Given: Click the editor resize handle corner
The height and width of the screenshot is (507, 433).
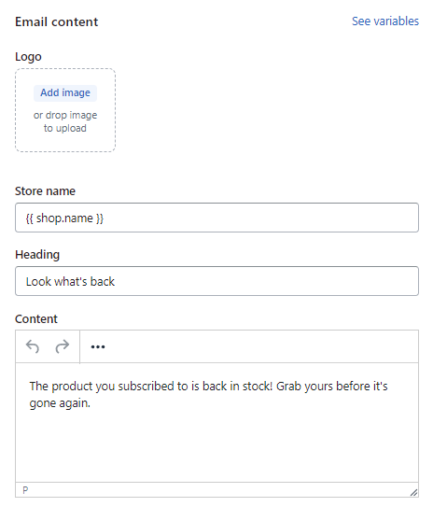Looking at the screenshot, I should click(413, 492).
